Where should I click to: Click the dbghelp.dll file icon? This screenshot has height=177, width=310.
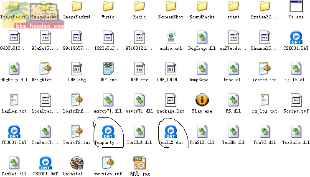[14, 69]
